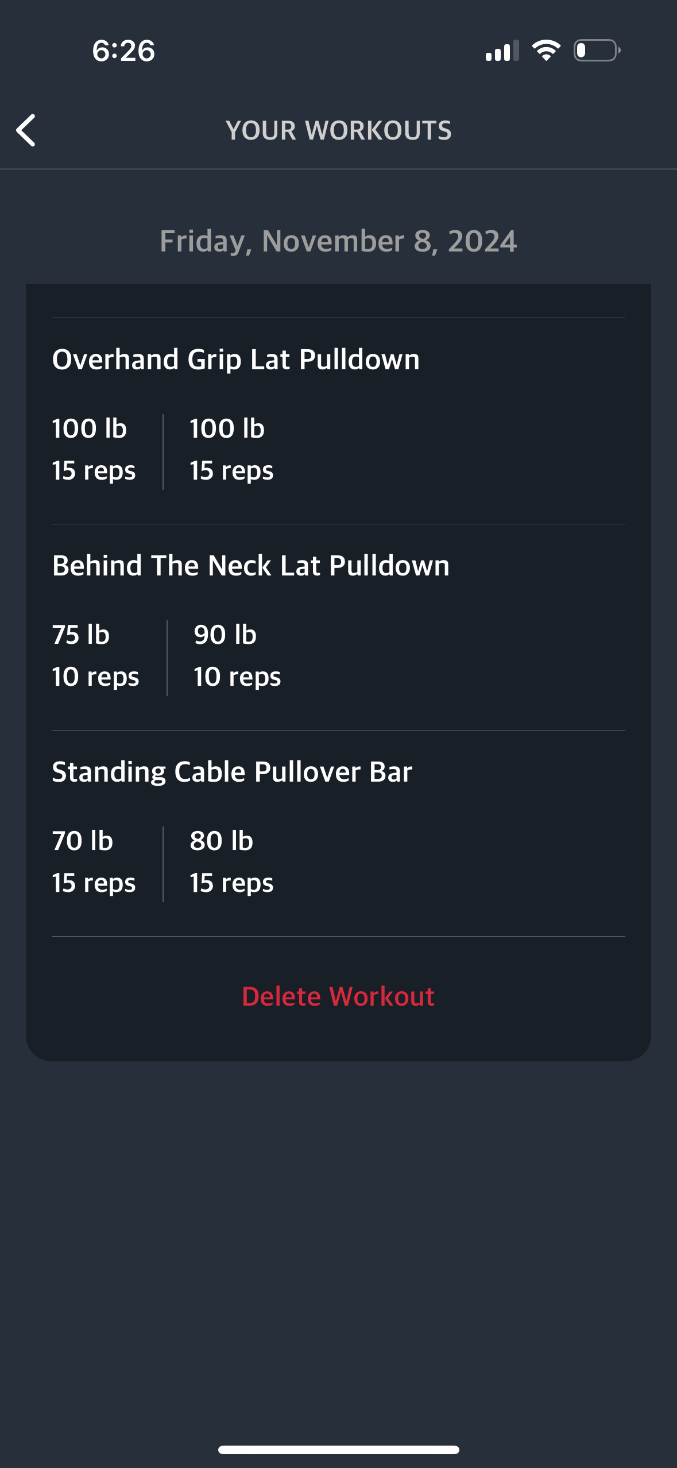Tap the home indicator bar at the bottom
This screenshot has height=1468, width=677.
coord(338,1450)
